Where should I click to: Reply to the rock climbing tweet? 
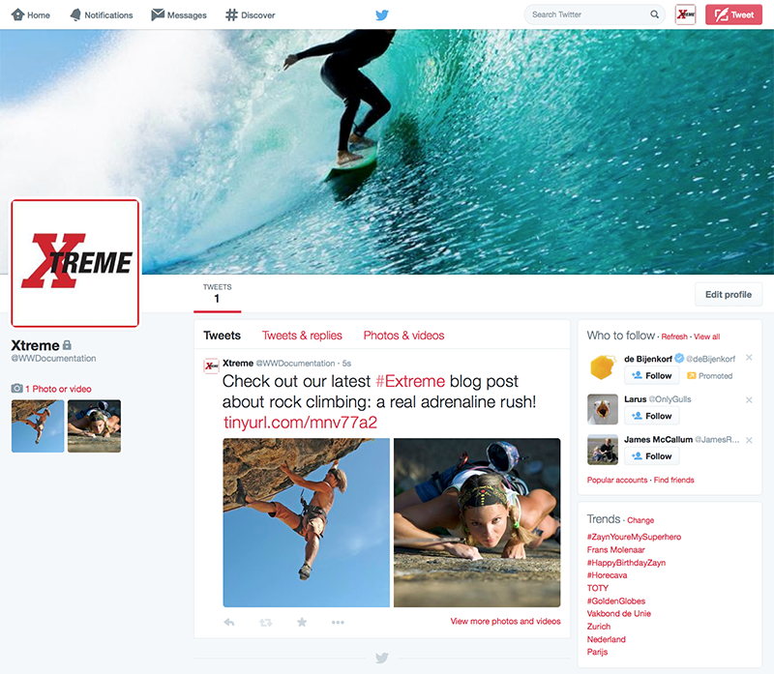coord(229,622)
